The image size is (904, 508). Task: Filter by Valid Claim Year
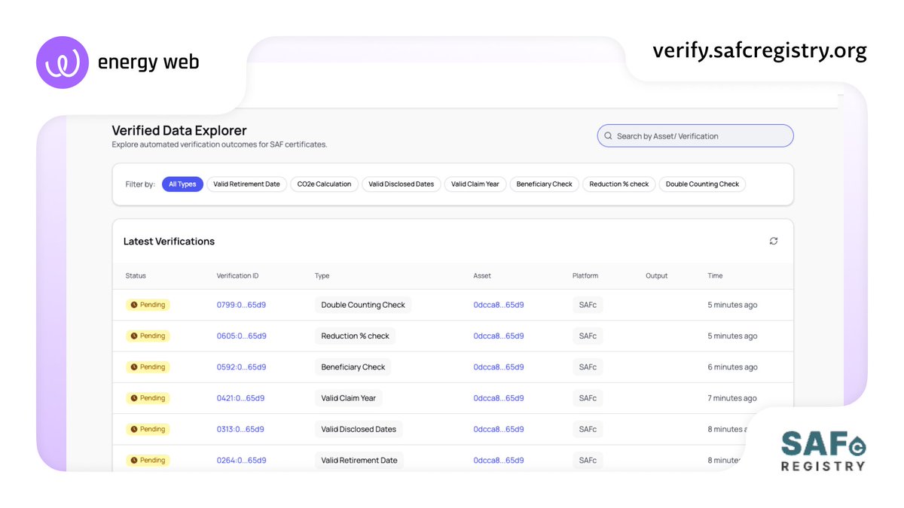click(x=475, y=184)
